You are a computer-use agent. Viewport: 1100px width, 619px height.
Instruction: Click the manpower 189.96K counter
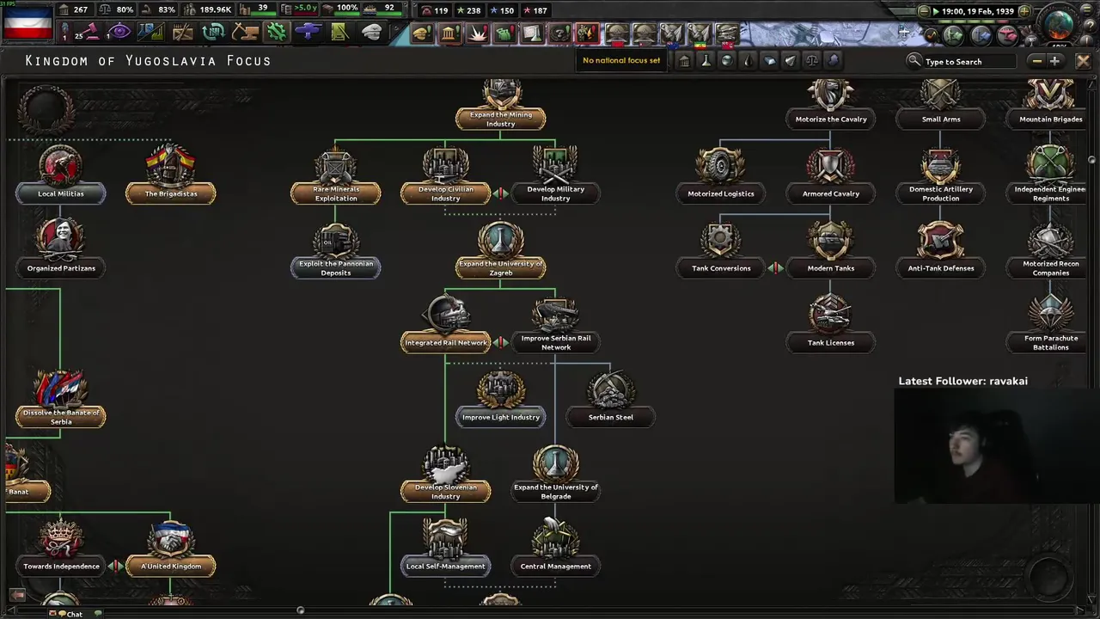tap(209, 9)
